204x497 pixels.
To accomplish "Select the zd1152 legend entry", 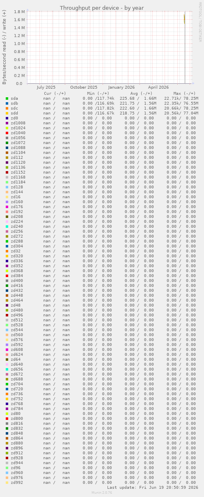I will (18, 172).
